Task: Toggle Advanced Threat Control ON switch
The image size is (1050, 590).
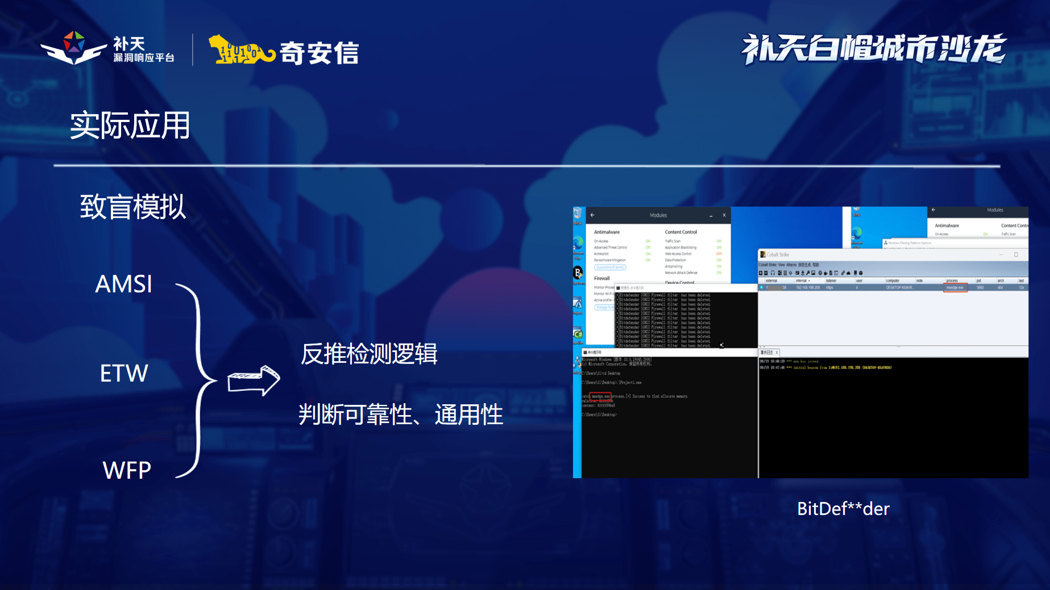Action: [x=648, y=248]
